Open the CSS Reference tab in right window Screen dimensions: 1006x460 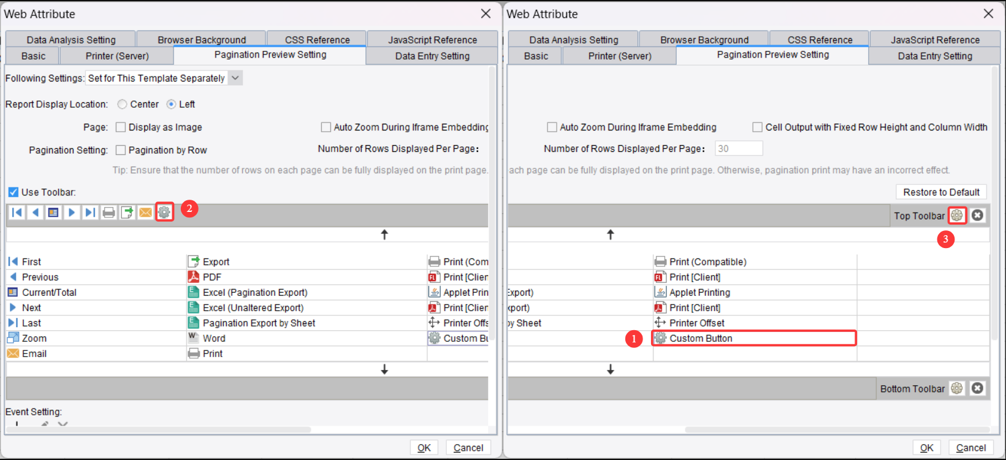(x=820, y=40)
